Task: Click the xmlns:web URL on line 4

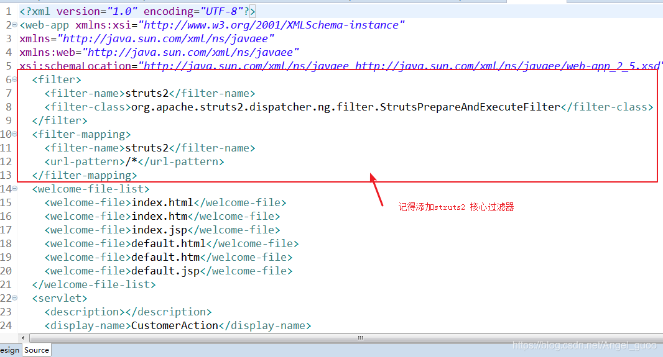Action: point(191,52)
